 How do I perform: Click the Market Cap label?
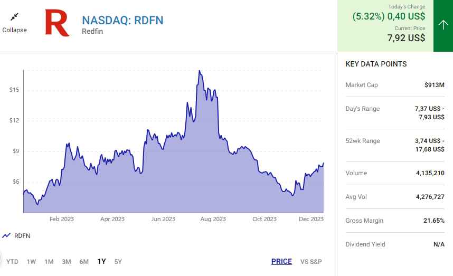(x=362, y=85)
